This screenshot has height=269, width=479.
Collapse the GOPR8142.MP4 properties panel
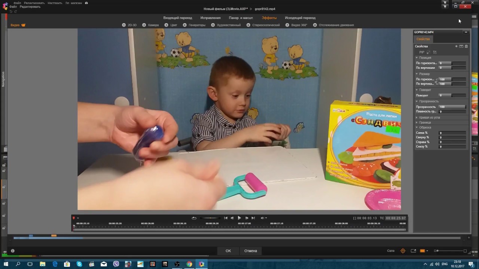click(466, 32)
